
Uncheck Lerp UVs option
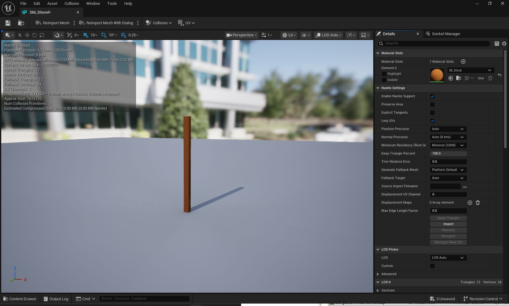coord(432,121)
